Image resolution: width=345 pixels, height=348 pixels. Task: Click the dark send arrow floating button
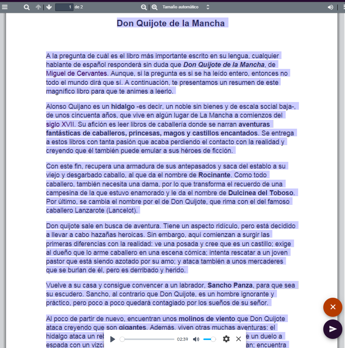click(332, 329)
